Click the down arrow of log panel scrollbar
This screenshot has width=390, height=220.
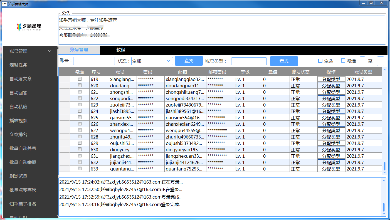[384, 214]
